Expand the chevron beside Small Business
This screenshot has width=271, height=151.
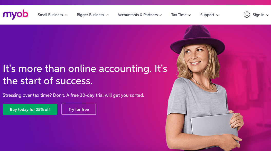66,15
